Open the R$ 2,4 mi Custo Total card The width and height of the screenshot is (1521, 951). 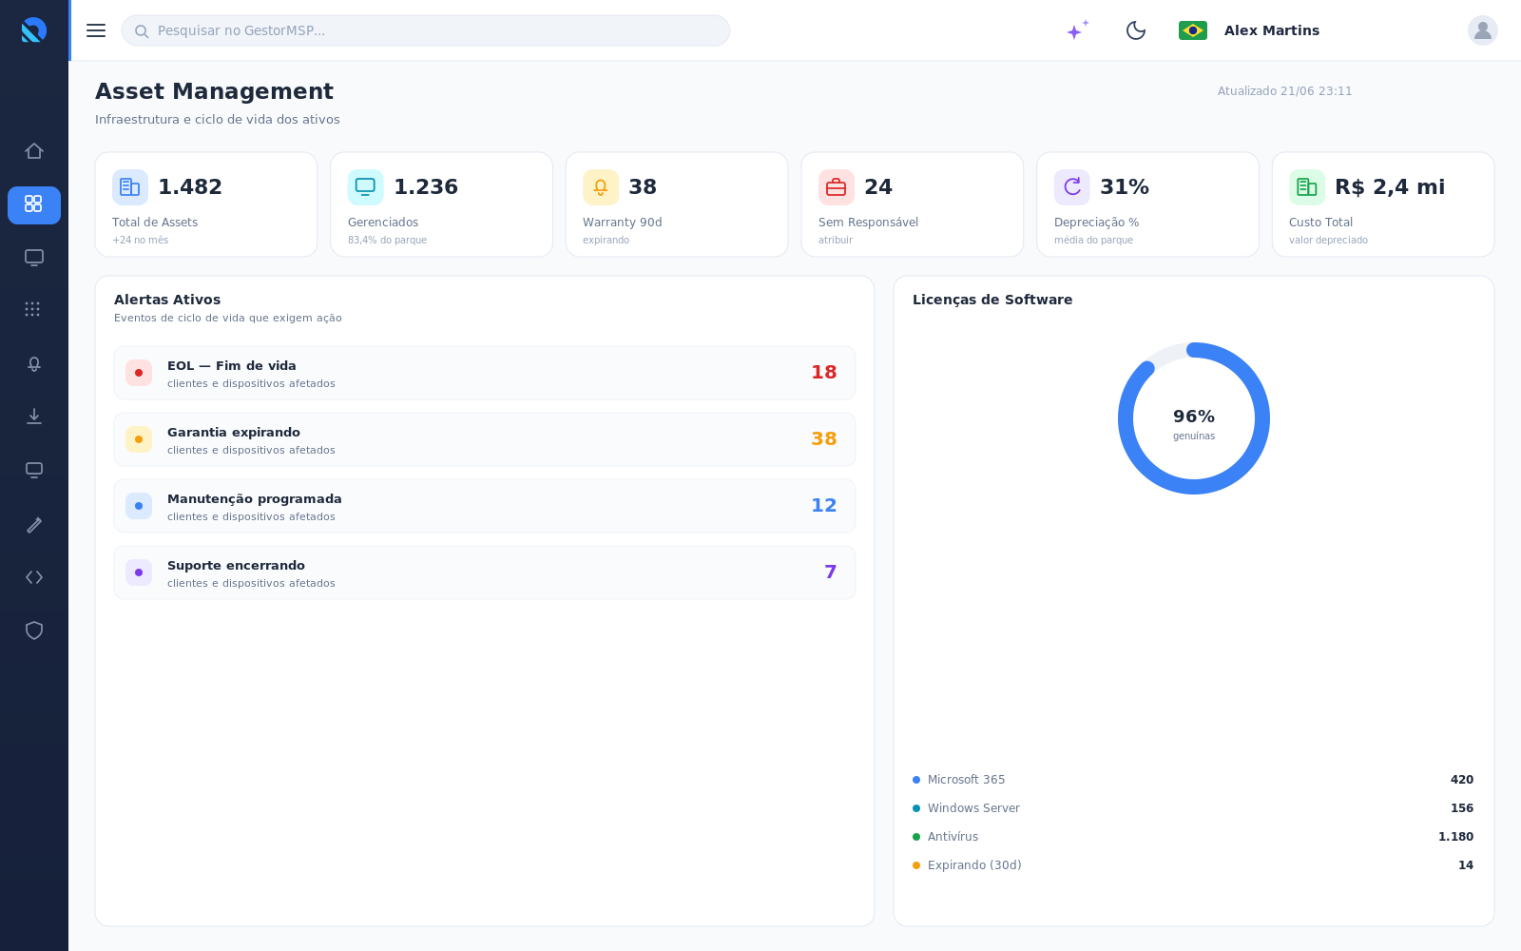(1383, 204)
